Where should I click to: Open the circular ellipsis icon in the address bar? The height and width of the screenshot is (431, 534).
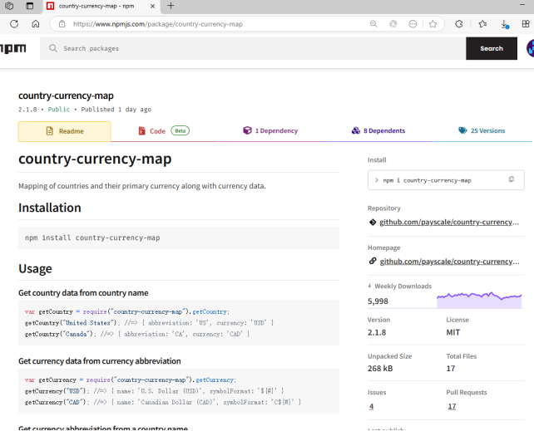pyautogui.click(x=413, y=24)
